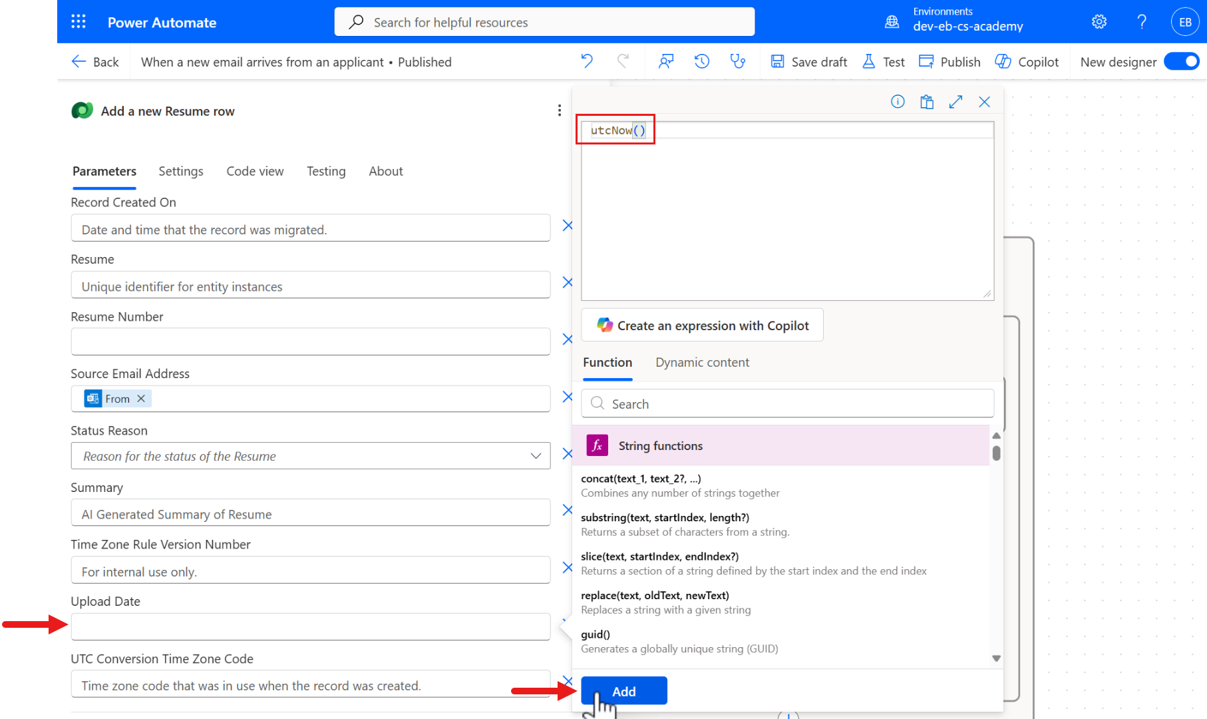
Task: Create an expression with Copilot
Action: point(702,325)
